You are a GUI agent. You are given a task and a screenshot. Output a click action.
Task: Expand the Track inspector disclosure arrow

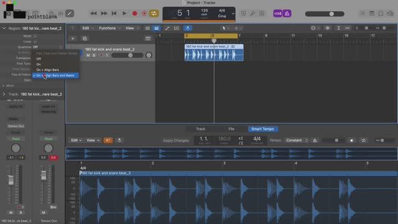pos(4,94)
